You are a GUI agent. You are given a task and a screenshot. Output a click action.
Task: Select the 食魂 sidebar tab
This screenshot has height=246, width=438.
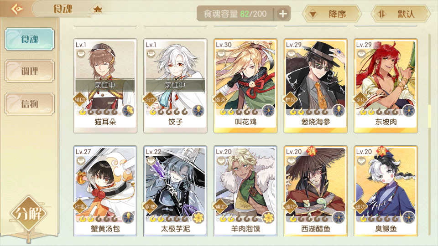(x=29, y=39)
